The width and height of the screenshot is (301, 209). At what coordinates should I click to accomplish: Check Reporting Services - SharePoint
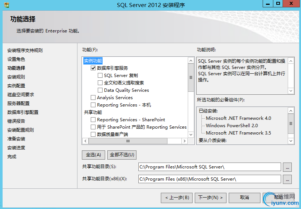[x=93, y=120]
